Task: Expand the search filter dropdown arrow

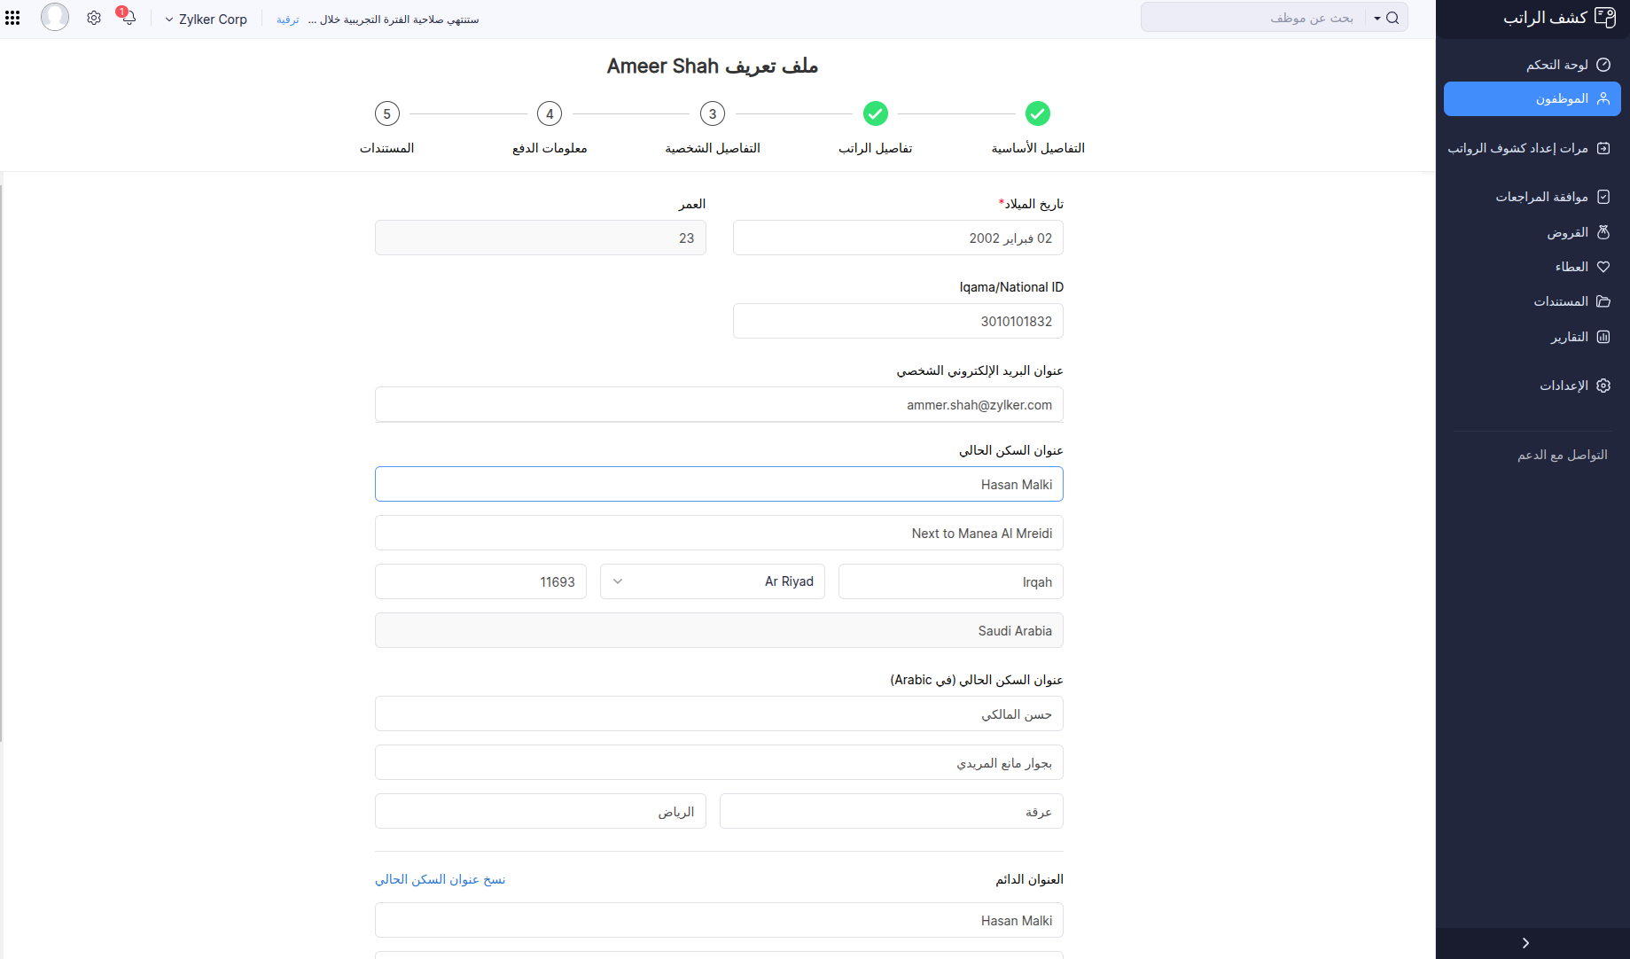Action: click(1376, 17)
